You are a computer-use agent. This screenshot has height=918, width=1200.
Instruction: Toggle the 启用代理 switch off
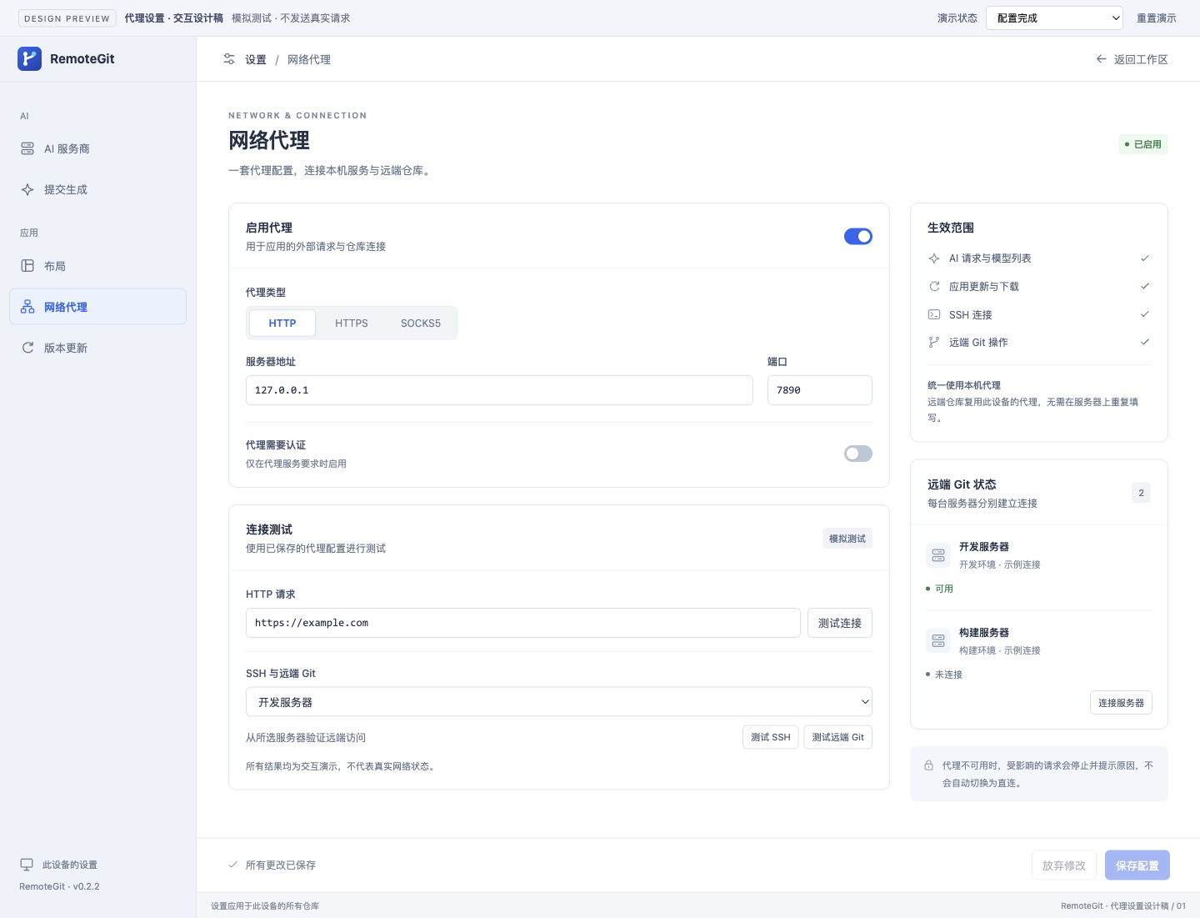pos(858,237)
